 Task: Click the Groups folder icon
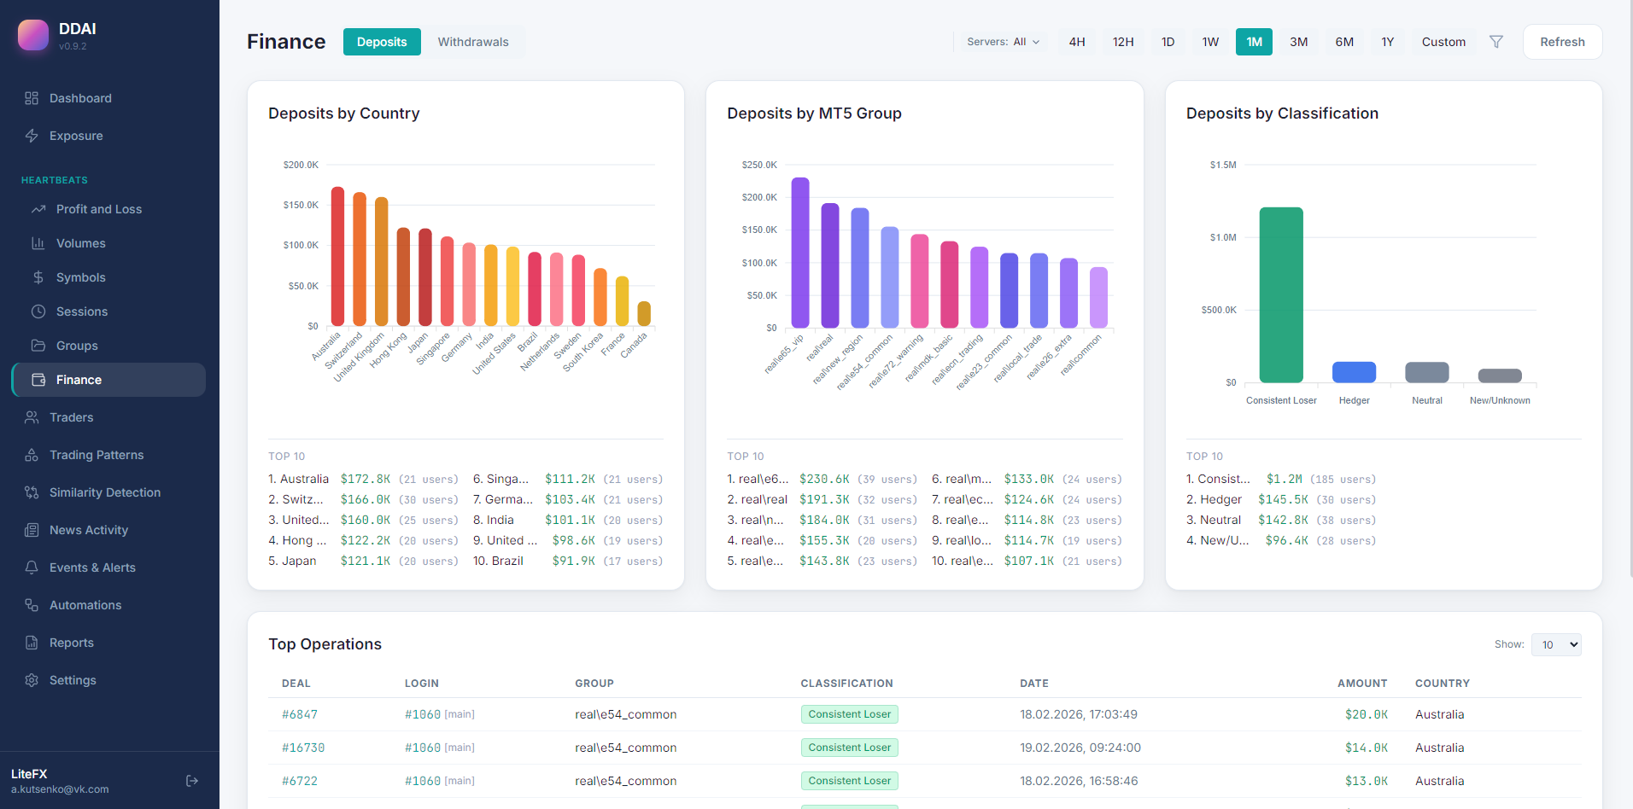(x=38, y=346)
